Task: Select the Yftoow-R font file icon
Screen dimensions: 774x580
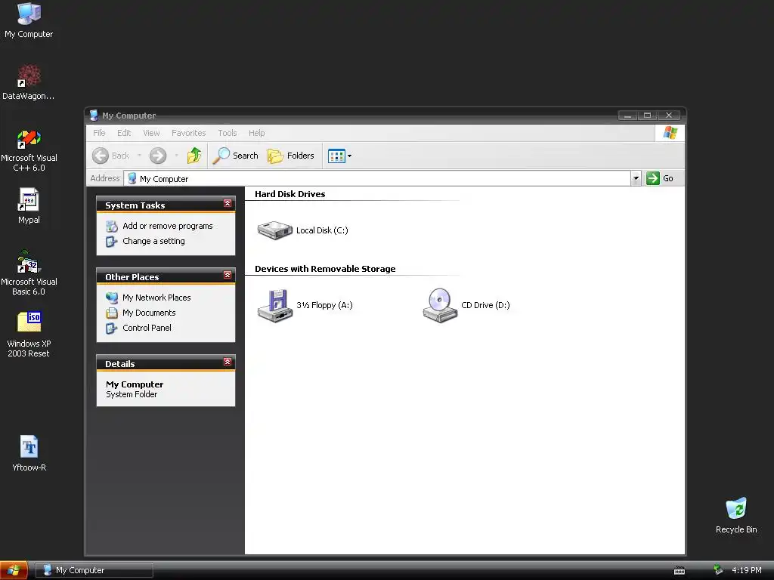Action: point(29,454)
